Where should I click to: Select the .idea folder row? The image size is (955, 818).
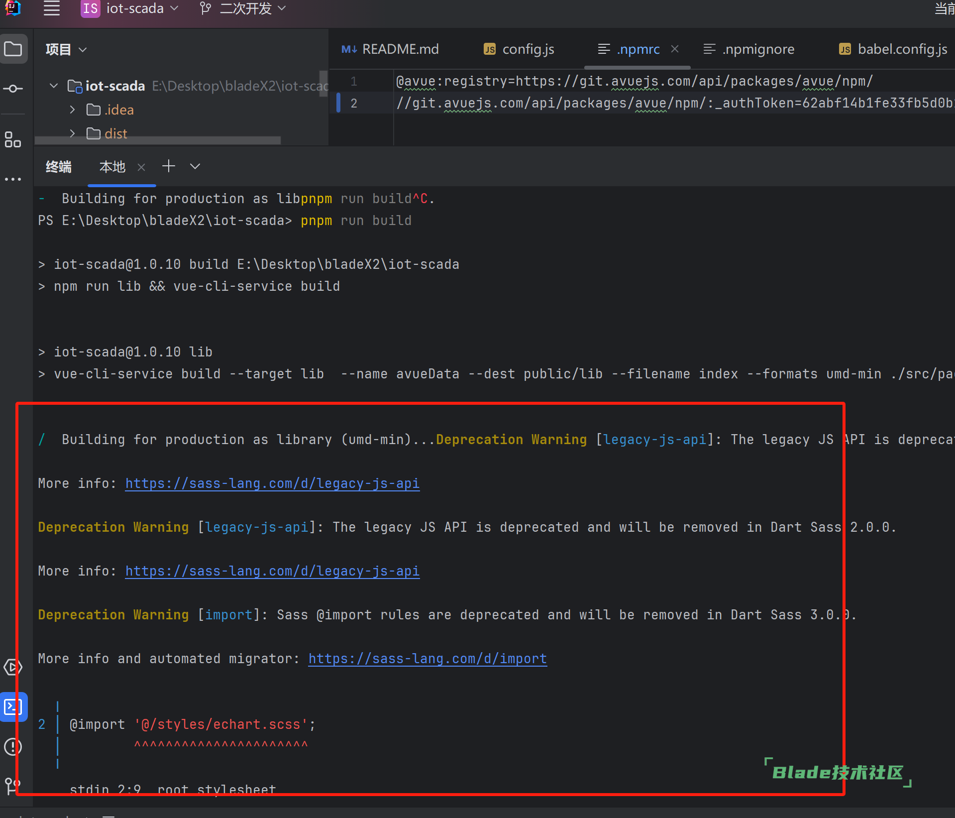coord(181,110)
